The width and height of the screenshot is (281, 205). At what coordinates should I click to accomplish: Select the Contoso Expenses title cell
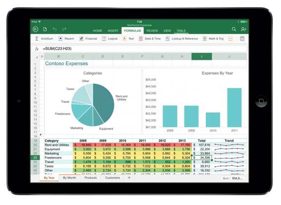point(66,64)
